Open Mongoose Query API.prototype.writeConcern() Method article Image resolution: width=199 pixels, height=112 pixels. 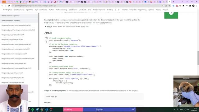18,30
